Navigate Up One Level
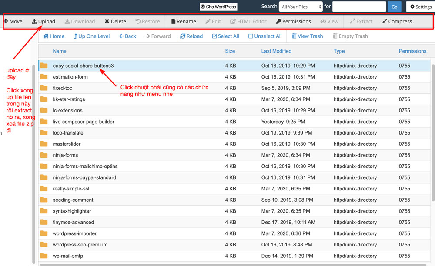Image resolution: width=435 pixels, height=266 pixels. pos(91,36)
